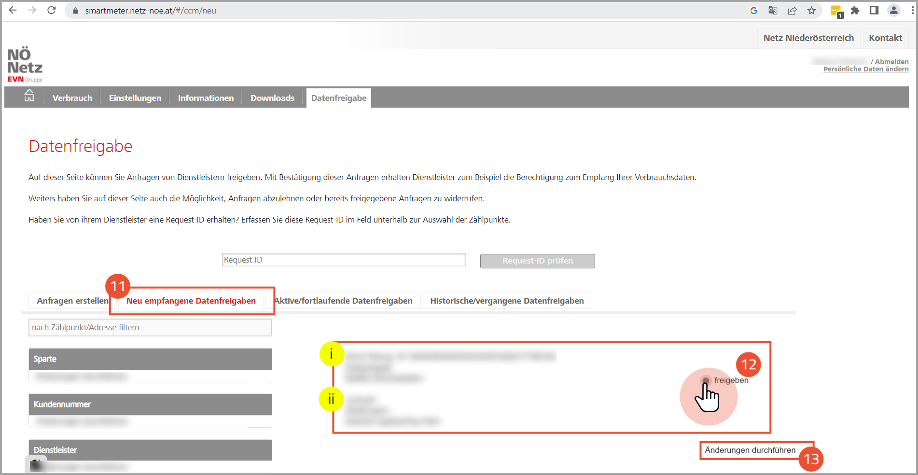Select the Datenfreigabe nav tab
The width and height of the screenshot is (918, 475).
tap(339, 98)
